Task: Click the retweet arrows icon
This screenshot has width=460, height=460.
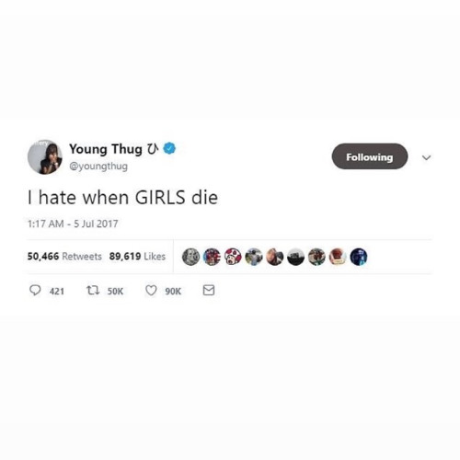Action: [93, 290]
